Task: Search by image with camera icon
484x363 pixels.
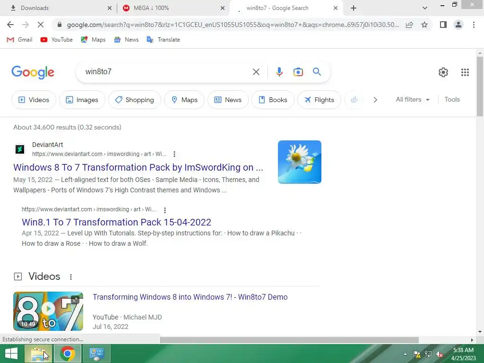Action: (x=298, y=72)
